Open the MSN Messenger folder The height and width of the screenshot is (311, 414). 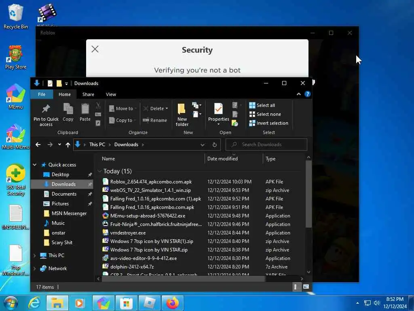69,213
